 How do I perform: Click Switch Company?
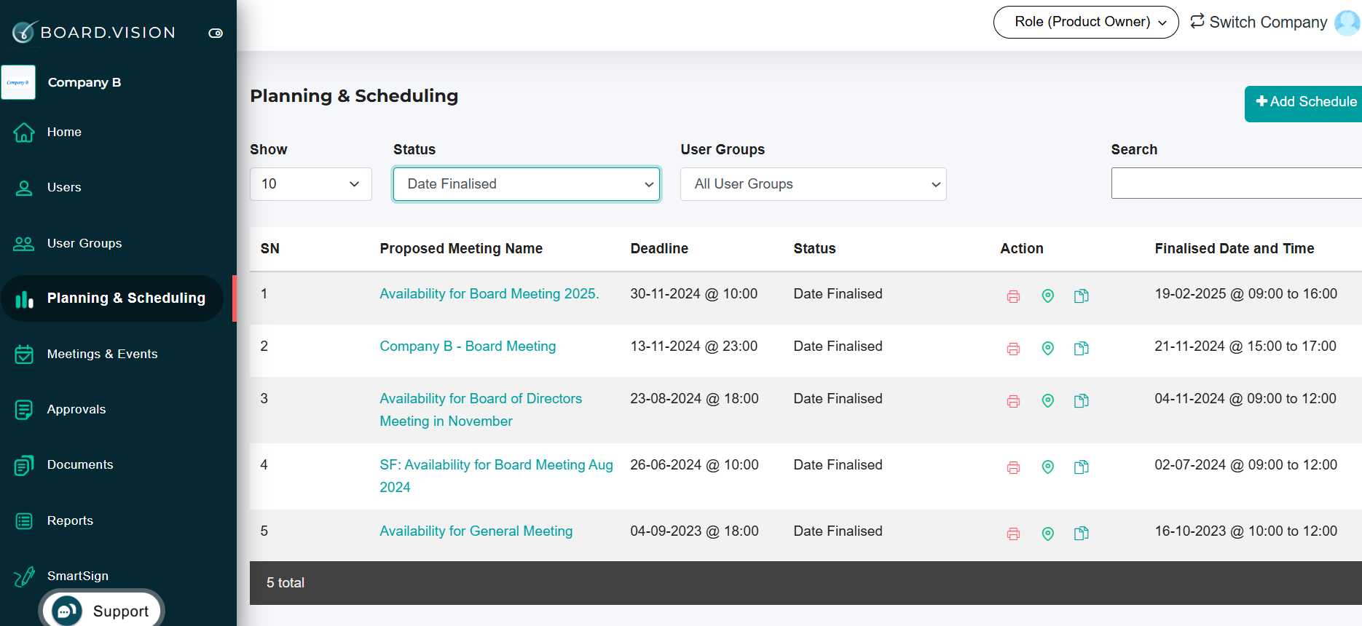click(1259, 22)
